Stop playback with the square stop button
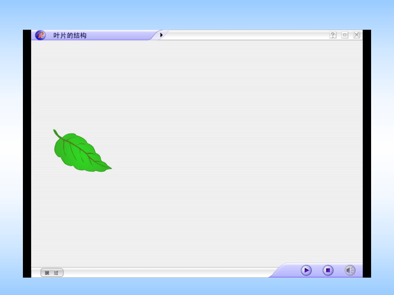This screenshot has height=295, width=394. (328, 270)
